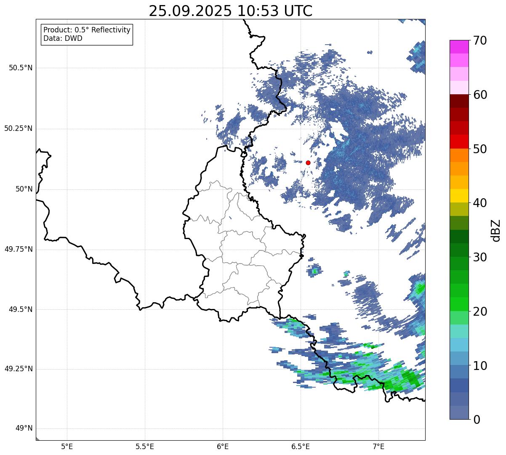The width and height of the screenshot is (506, 455).
Task: Click the 50.25°N latitude label
Action: (18, 128)
